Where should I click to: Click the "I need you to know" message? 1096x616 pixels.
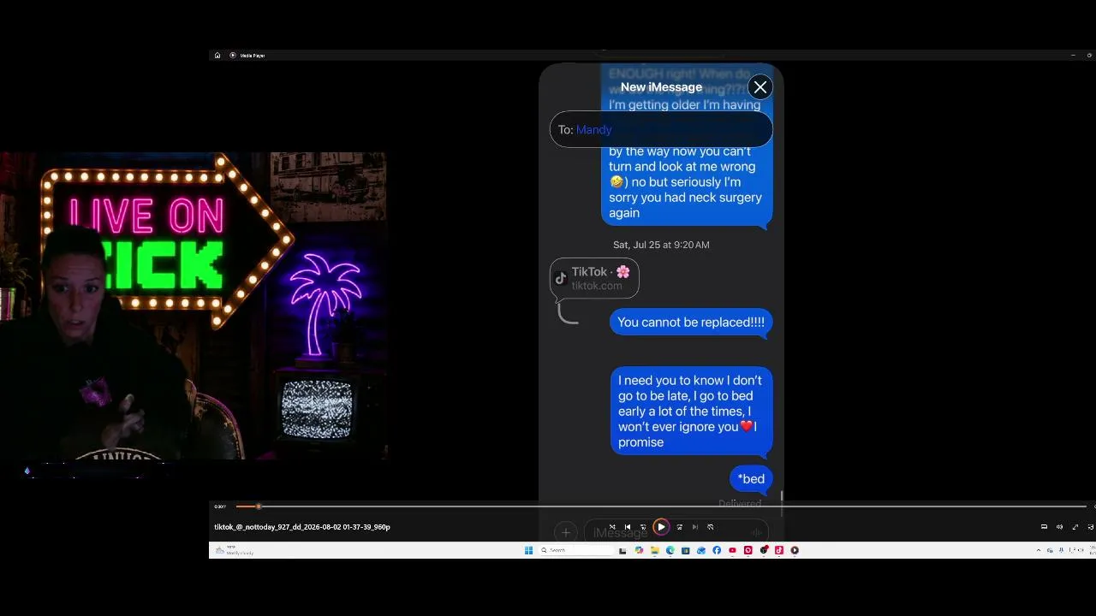coord(691,412)
